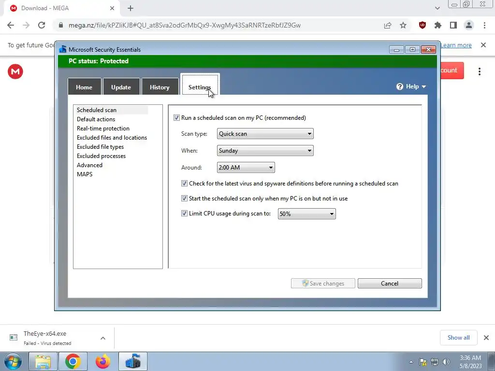Open Excluded file types settings
This screenshot has width=495, height=371.
(100, 147)
